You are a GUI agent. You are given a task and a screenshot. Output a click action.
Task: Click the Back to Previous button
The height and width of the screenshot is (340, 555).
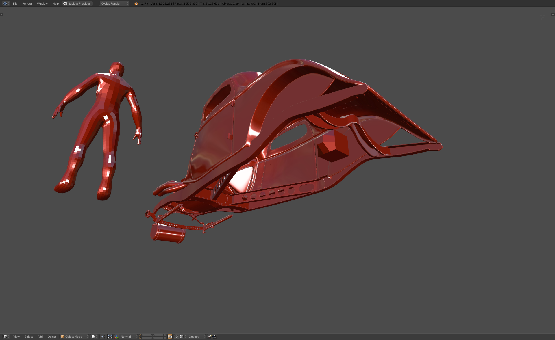click(77, 3)
